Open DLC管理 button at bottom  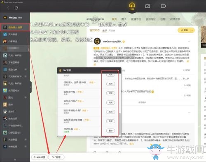(56, 157)
